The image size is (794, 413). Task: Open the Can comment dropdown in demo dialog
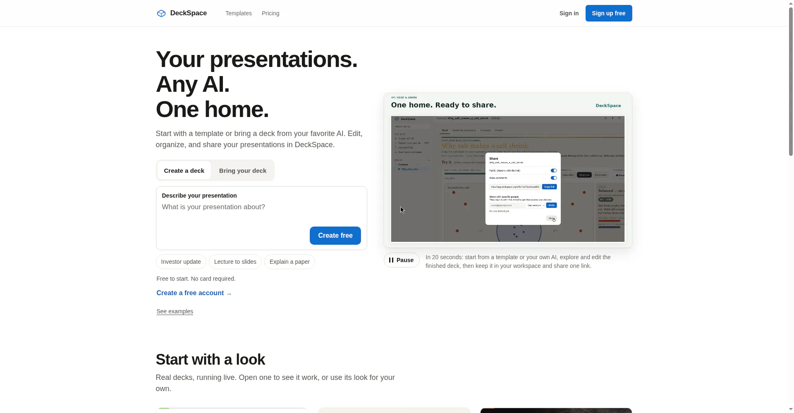coord(536,205)
